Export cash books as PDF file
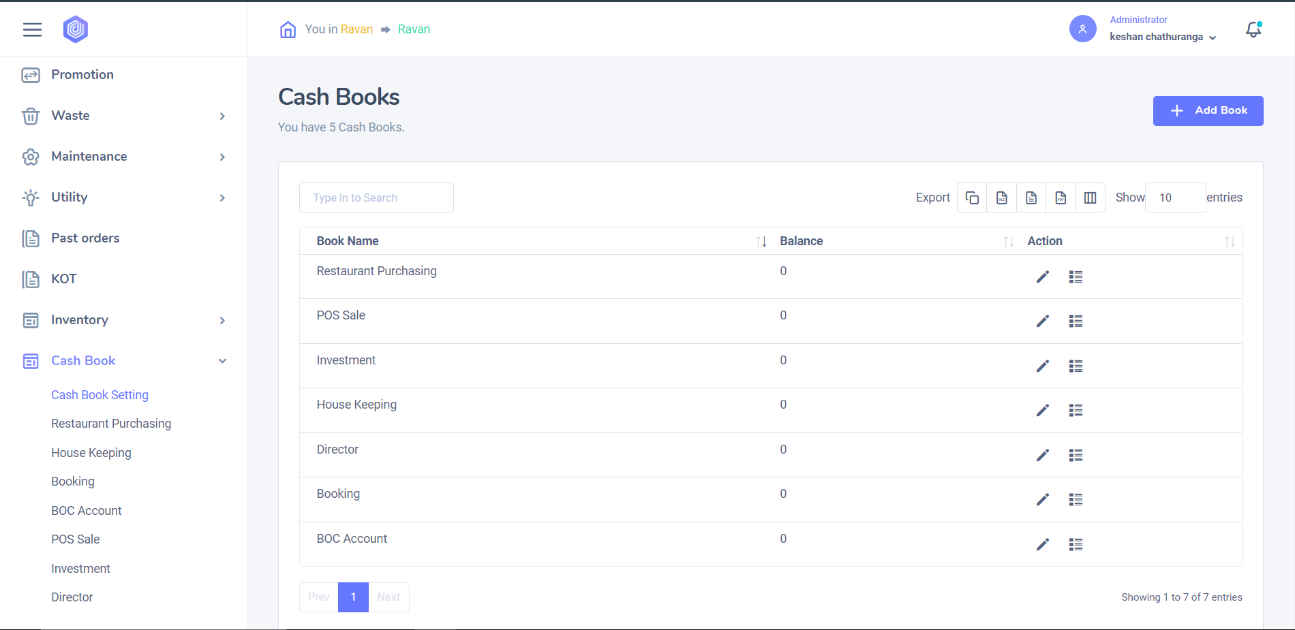Screen dimensions: 1295x630 coord(1061,198)
